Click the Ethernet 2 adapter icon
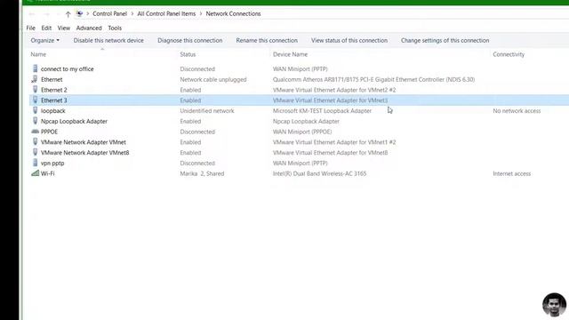Image resolution: width=569 pixels, height=320 pixels. (35, 89)
